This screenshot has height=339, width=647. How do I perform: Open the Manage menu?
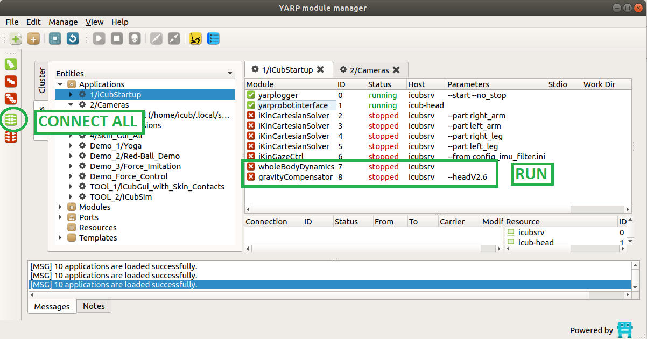[63, 22]
